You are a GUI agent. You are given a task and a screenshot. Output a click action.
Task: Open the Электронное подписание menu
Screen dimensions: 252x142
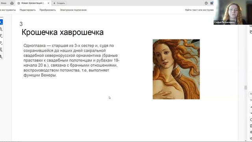click(x=73, y=10)
